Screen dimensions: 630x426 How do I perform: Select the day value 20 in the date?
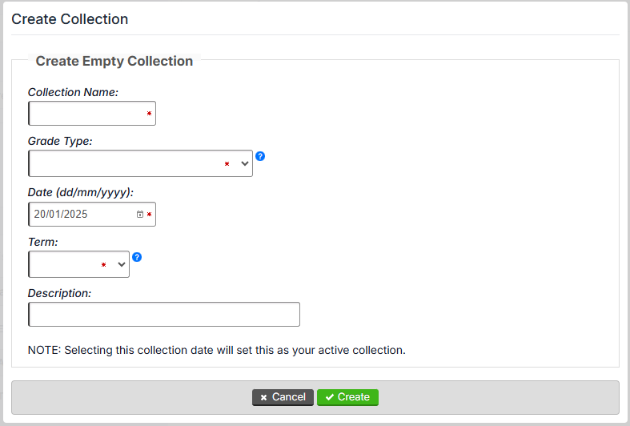click(x=39, y=215)
